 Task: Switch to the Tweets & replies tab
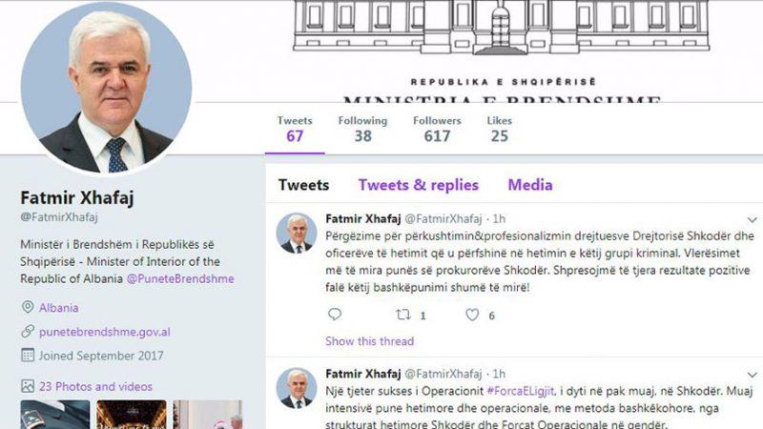419,185
